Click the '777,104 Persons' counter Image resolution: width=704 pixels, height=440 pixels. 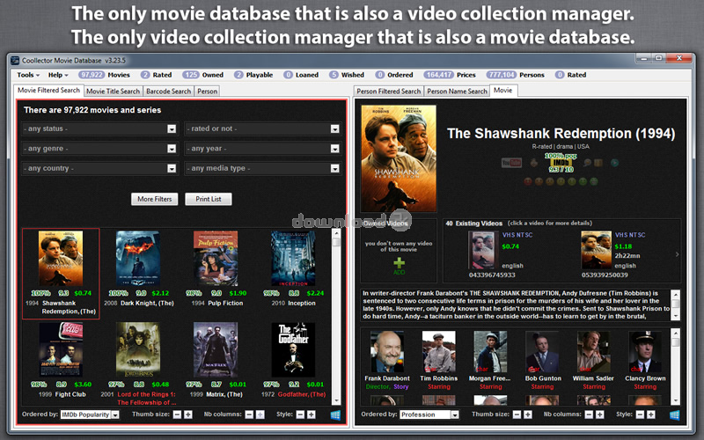pyautogui.click(x=516, y=75)
